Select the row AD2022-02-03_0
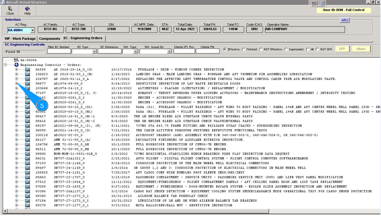This screenshot has height=217, width=381. click(x=177, y=135)
